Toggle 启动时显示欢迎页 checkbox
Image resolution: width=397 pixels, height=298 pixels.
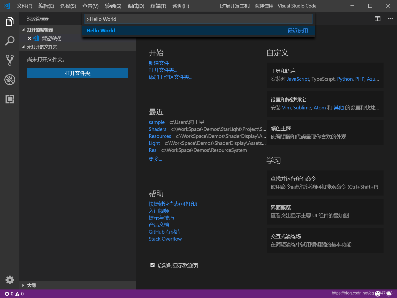point(152,265)
